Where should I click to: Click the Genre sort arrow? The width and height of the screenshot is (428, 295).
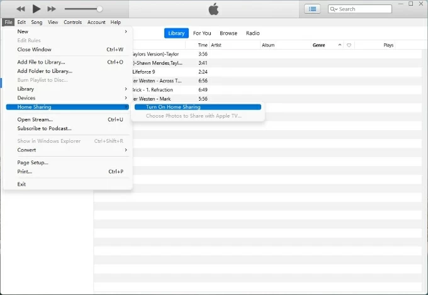coord(340,45)
